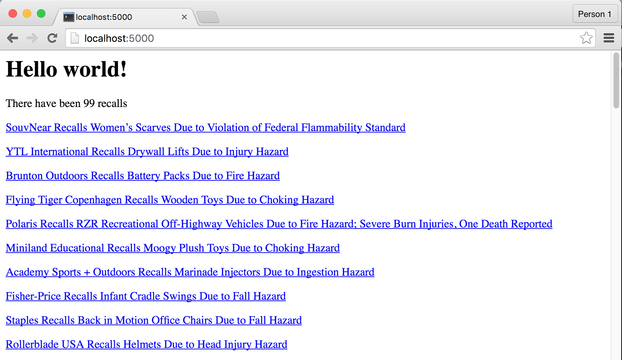622x360 pixels.
Task: Click the Person 1 profile button
Action: tap(595, 14)
